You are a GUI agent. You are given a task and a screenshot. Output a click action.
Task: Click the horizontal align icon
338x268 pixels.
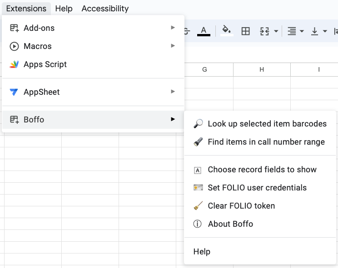tap(292, 31)
